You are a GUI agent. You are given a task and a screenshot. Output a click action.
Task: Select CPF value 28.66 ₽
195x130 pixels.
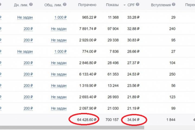pos(133,51)
